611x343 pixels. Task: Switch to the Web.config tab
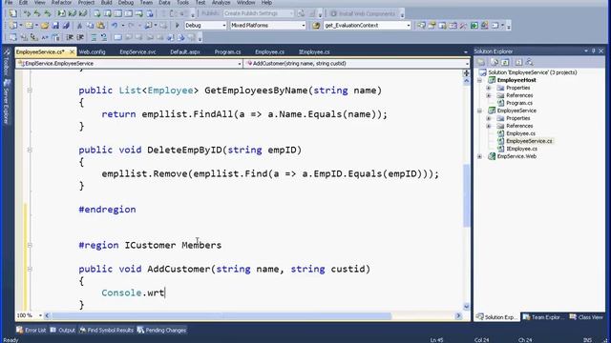92,51
